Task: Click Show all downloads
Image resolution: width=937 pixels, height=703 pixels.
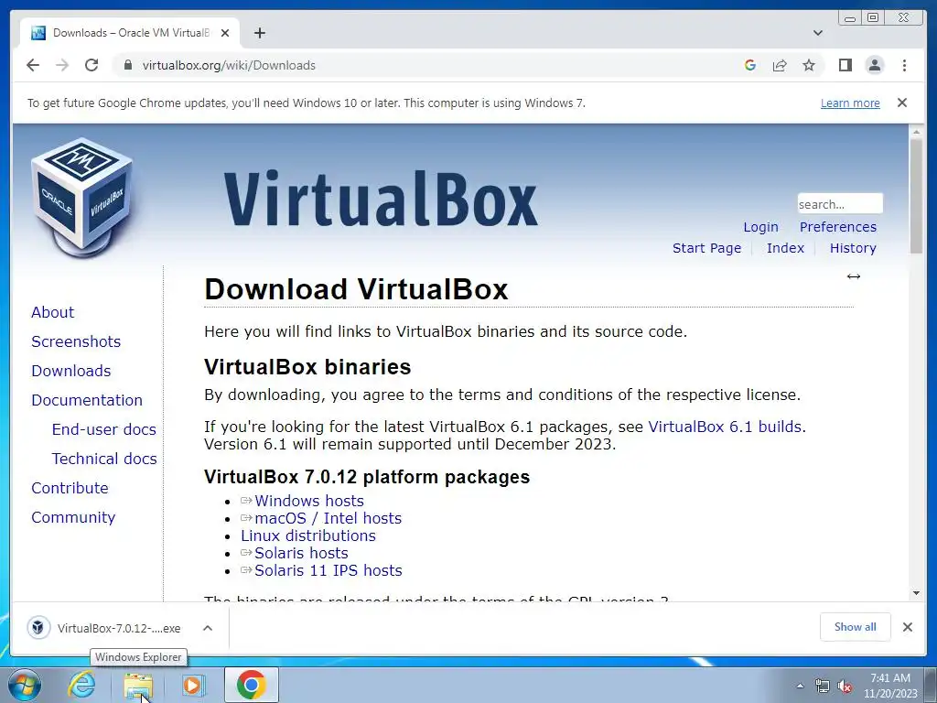Action: tap(856, 626)
